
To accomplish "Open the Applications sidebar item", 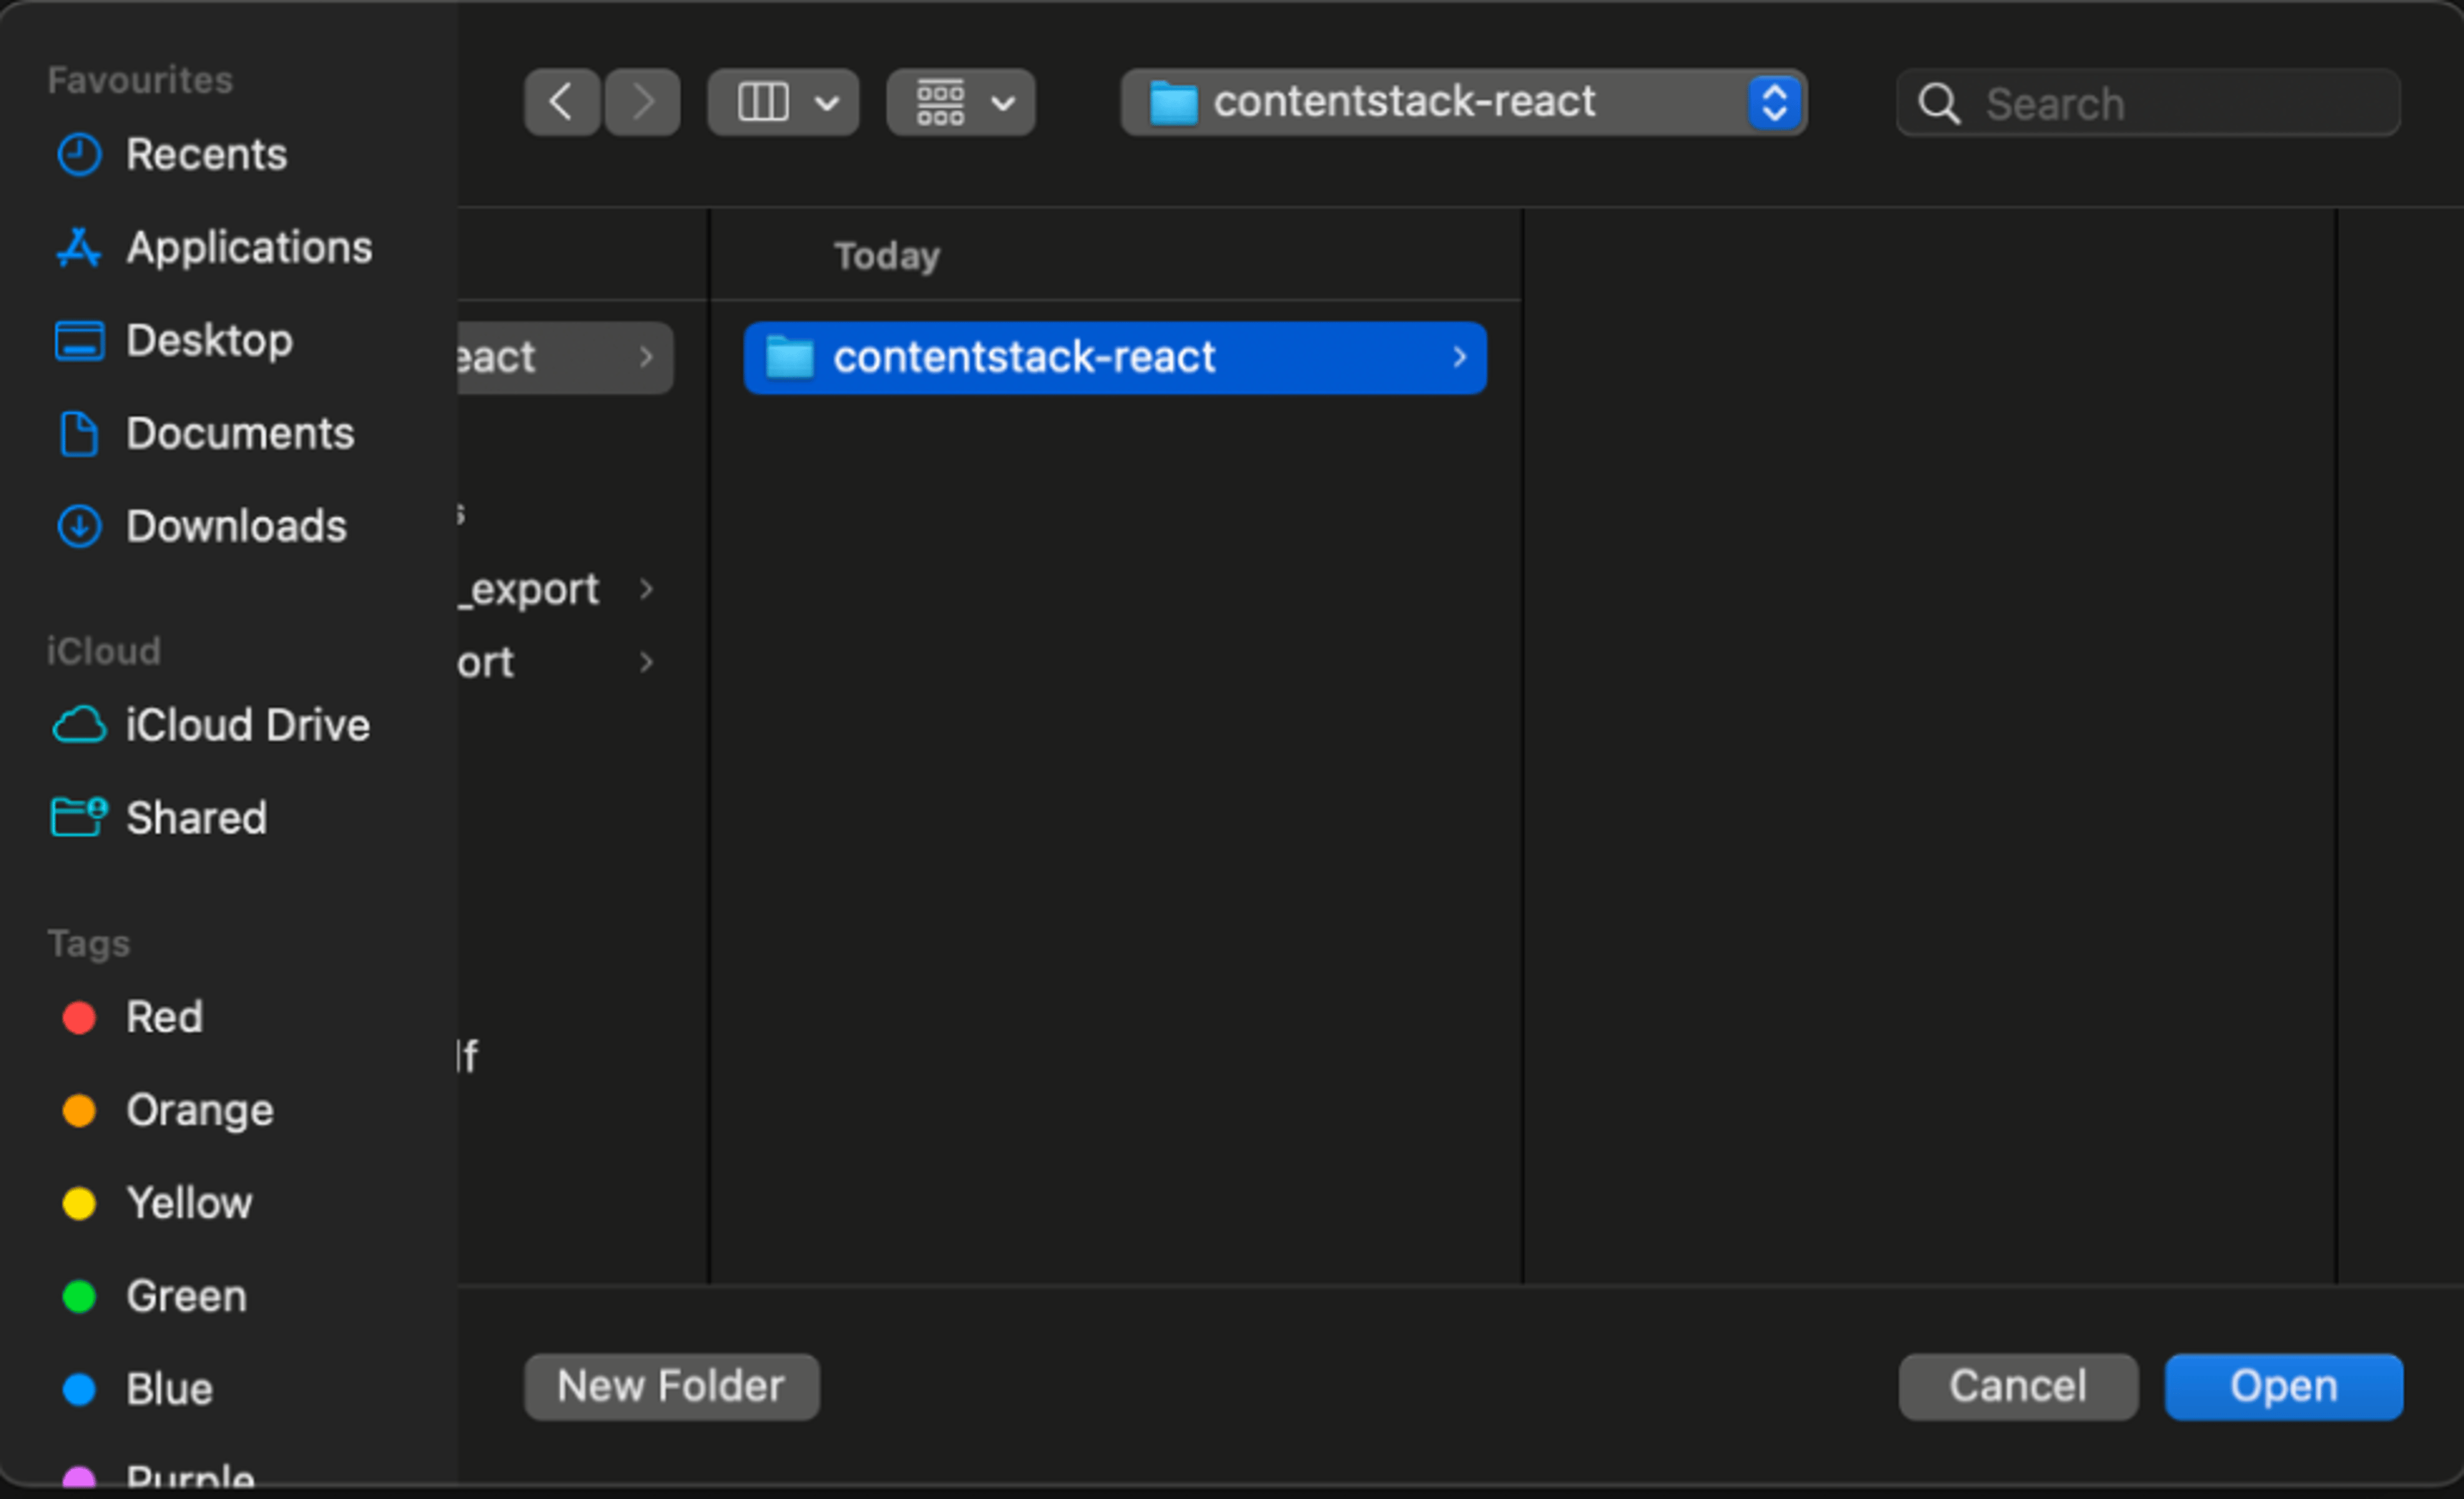I will [x=213, y=247].
